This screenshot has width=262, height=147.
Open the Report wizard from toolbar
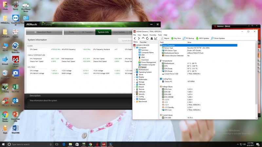pos(165,38)
